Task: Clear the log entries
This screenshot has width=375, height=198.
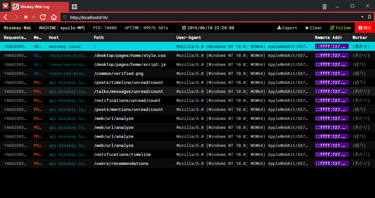Action: pos(314,28)
